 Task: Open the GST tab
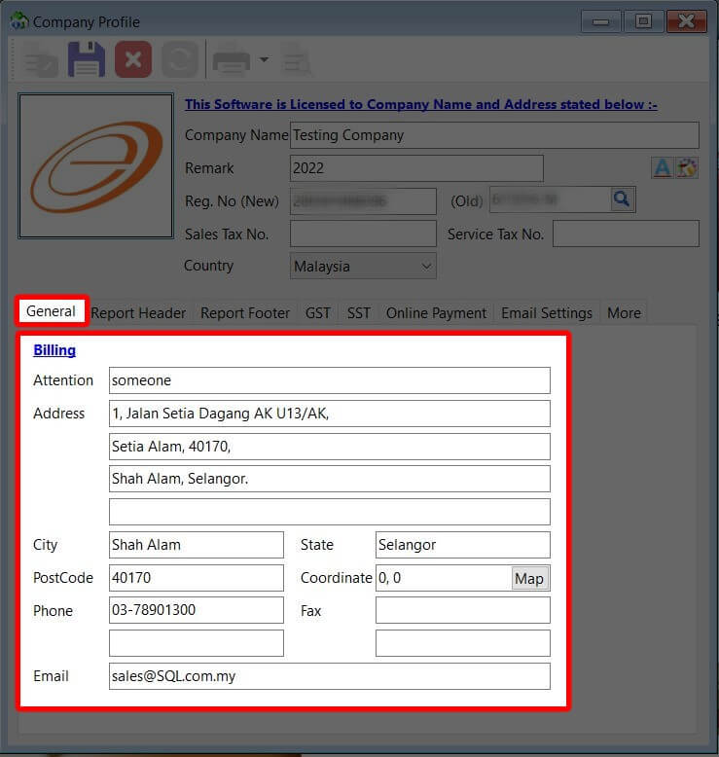pos(318,313)
